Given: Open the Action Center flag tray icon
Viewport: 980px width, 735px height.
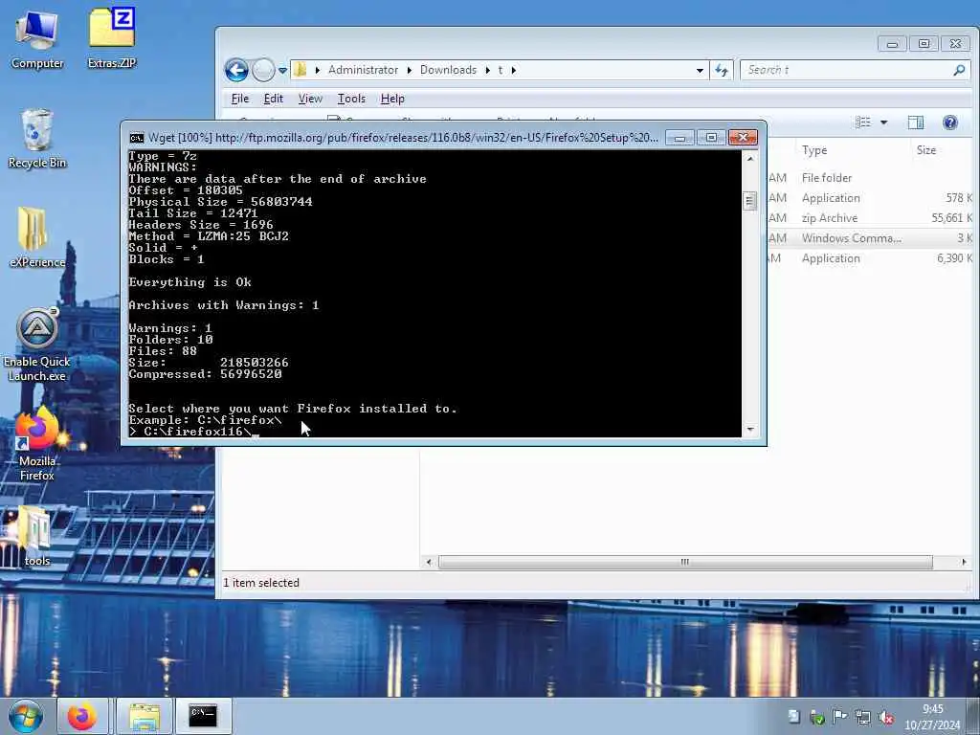Looking at the screenshot, I should [x=839, y=716].
